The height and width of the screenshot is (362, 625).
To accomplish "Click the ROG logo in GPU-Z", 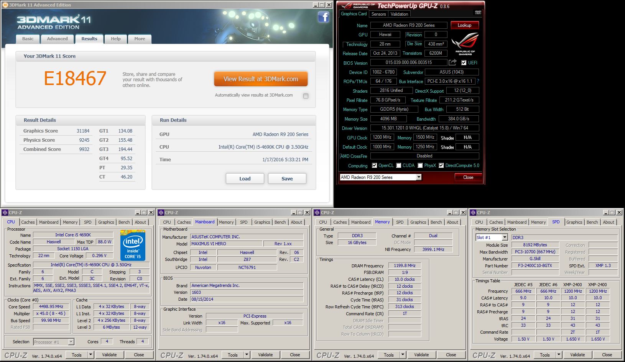I will [465, 44].
